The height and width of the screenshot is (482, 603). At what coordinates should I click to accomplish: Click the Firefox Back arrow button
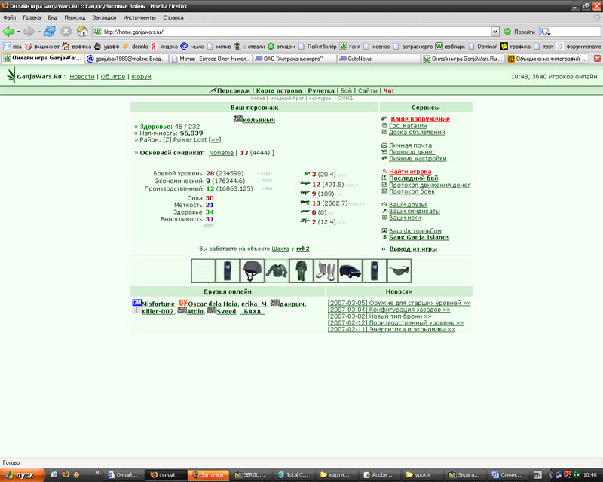tap(8, 32)
